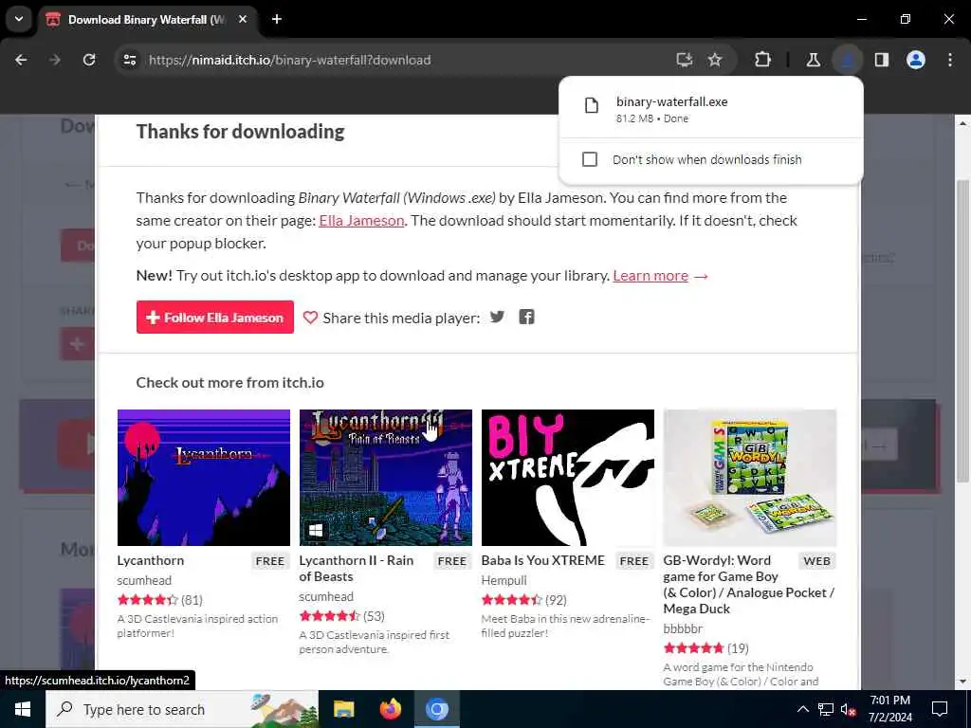971x728 pixels.
Task: Click the page vertical scrollbar thumb
Action: point(962,331)
